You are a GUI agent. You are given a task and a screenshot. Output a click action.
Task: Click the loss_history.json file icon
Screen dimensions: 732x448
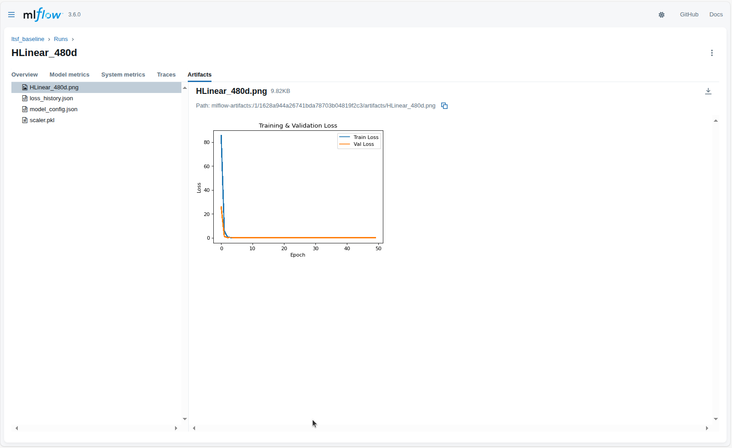pos(25,98)
